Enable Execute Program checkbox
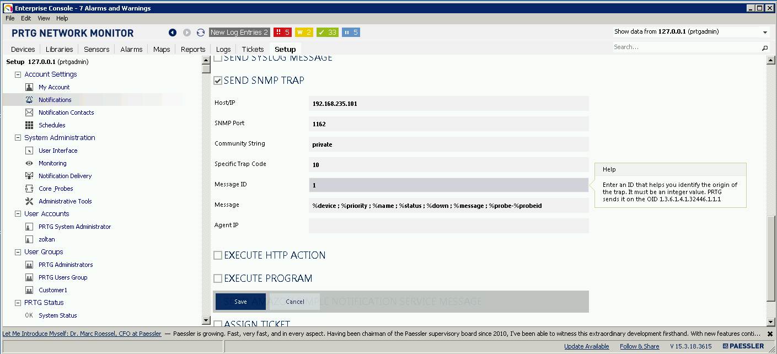 (x=218, y=278)
